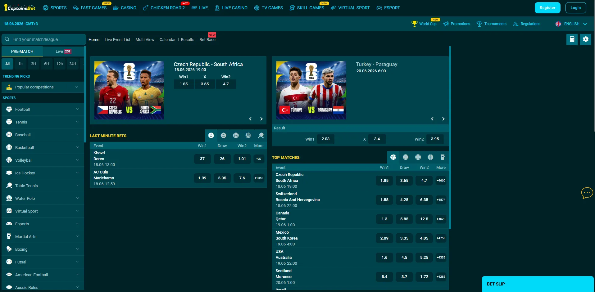The image size is (595, 292).
Task: Filter Top Matches by football icon
Action: (x=393, y=157)
